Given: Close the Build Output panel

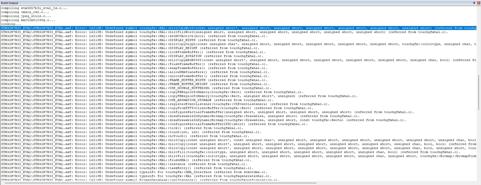Looking at the screenshot, I should point(478,3).
